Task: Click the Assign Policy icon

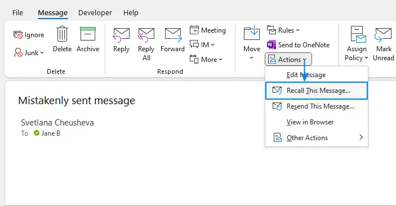Action: point(358,34)
